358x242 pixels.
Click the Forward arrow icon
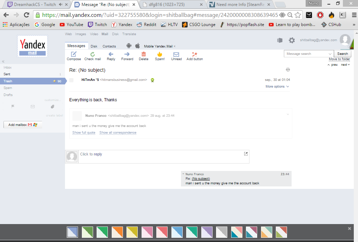click(x=127, y=55)
